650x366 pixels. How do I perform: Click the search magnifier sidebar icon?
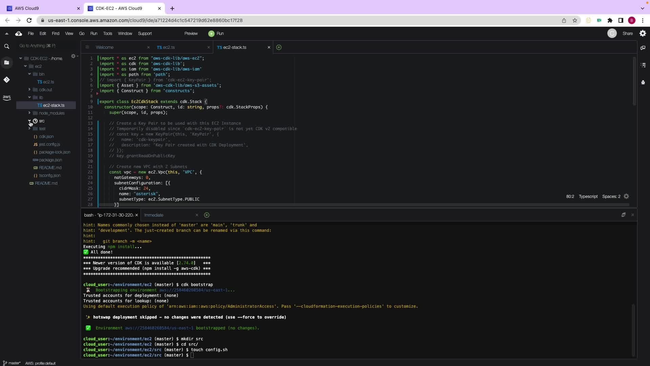click(x=6, y=46)
